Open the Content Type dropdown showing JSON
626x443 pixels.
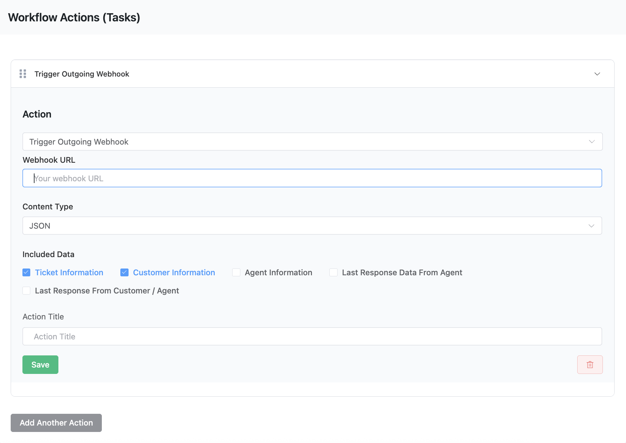pyautogui.click(x=312, y=225)
